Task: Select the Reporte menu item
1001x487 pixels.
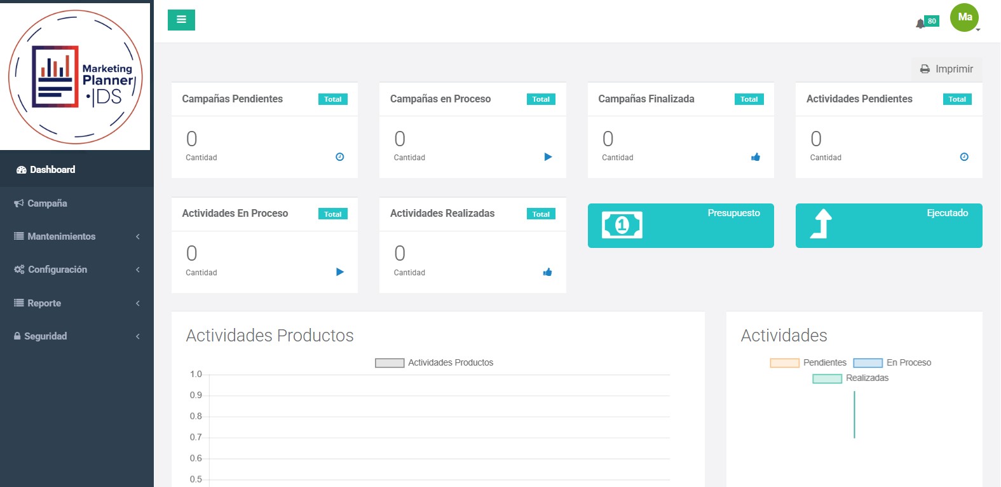Action: tap(77, 303)
